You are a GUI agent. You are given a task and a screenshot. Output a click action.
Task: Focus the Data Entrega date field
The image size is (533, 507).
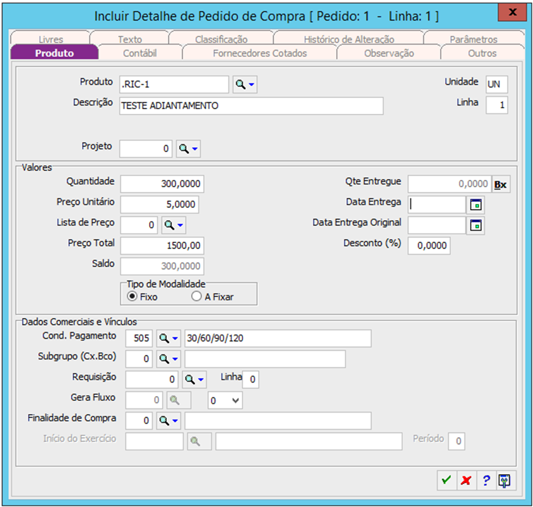pyautogui.click(x=437, y=205)
